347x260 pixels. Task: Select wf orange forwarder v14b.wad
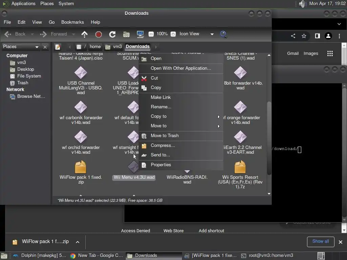[x=240, y=113]
